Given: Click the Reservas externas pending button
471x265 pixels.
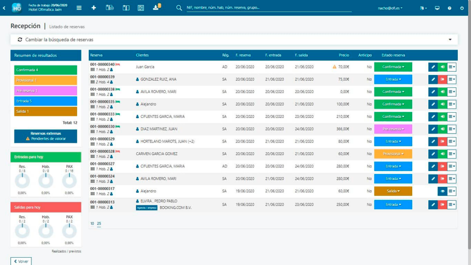Looking at the screenshot, I should 46,136.
